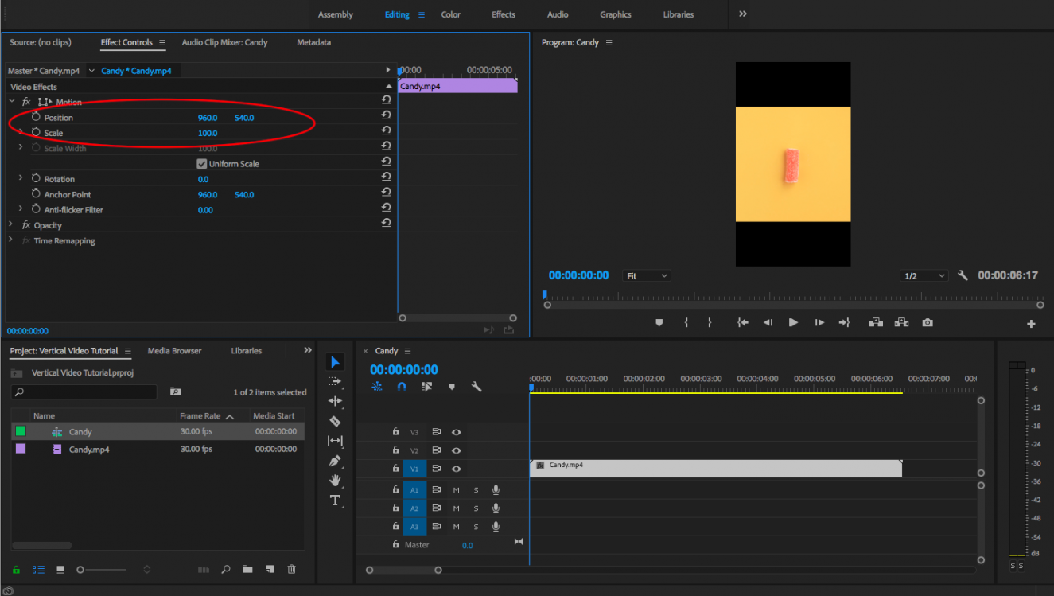Open the 1/2 playback resolution dropdown

pos(924,276)
